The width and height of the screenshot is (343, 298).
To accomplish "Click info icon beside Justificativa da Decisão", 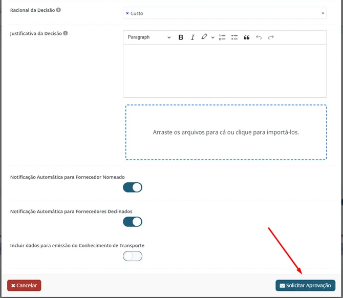I will click(66, 34).
